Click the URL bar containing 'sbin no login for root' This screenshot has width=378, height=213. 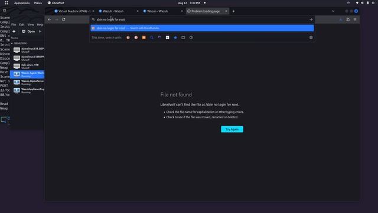[x=202, y=20]
